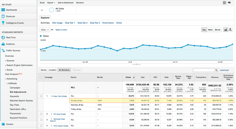Click the chart resize handle below timeline
Screen dimensions: 236x129
click(x=136, y=64)
